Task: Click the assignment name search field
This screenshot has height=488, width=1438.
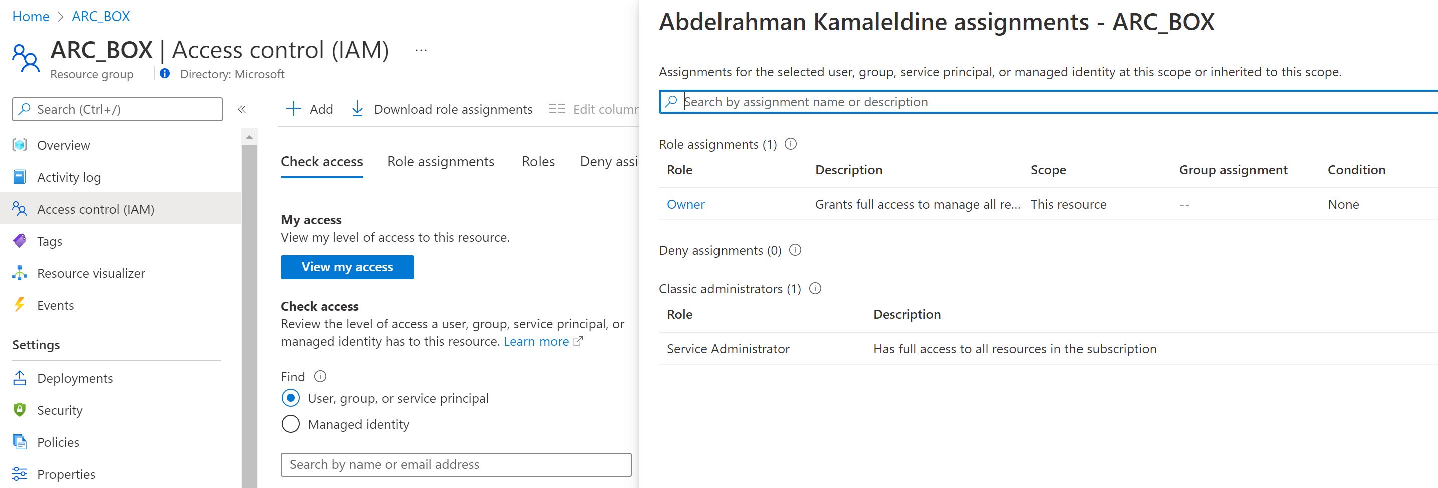Action: pos(949,102)
